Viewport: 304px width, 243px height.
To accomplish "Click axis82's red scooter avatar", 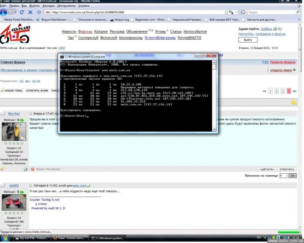I will (14, 203).
